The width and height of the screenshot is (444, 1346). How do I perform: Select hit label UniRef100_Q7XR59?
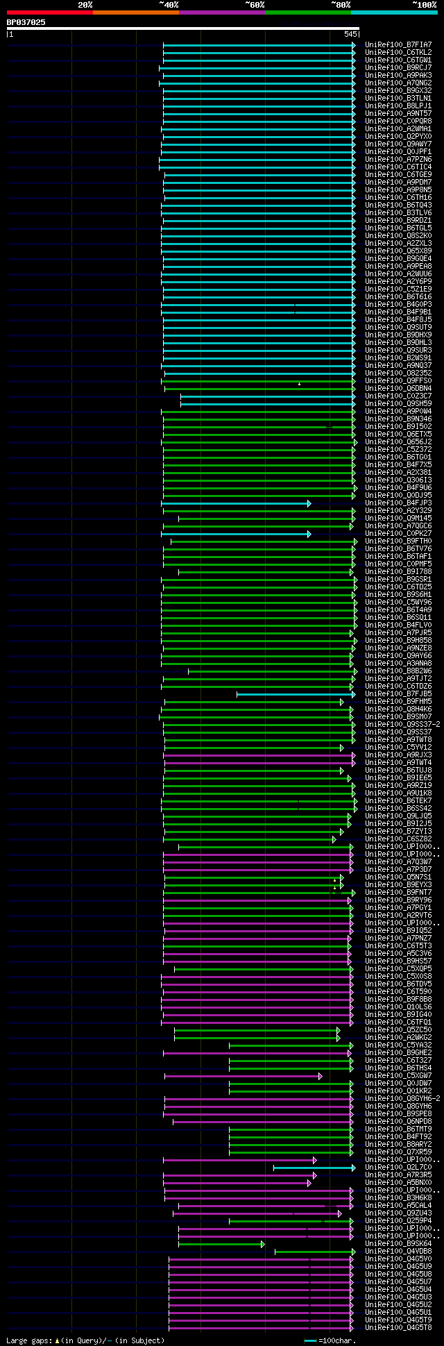click(398, 1152)
